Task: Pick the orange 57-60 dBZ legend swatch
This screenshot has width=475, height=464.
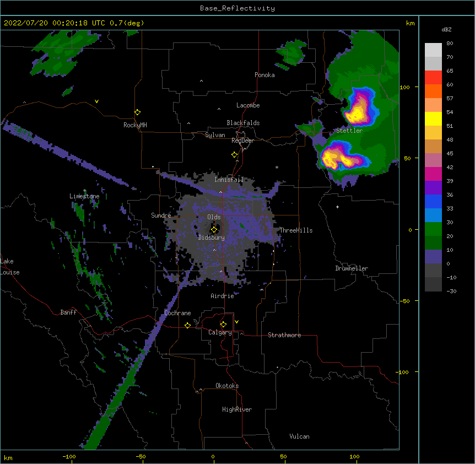Action: click(x=433, y=91)
